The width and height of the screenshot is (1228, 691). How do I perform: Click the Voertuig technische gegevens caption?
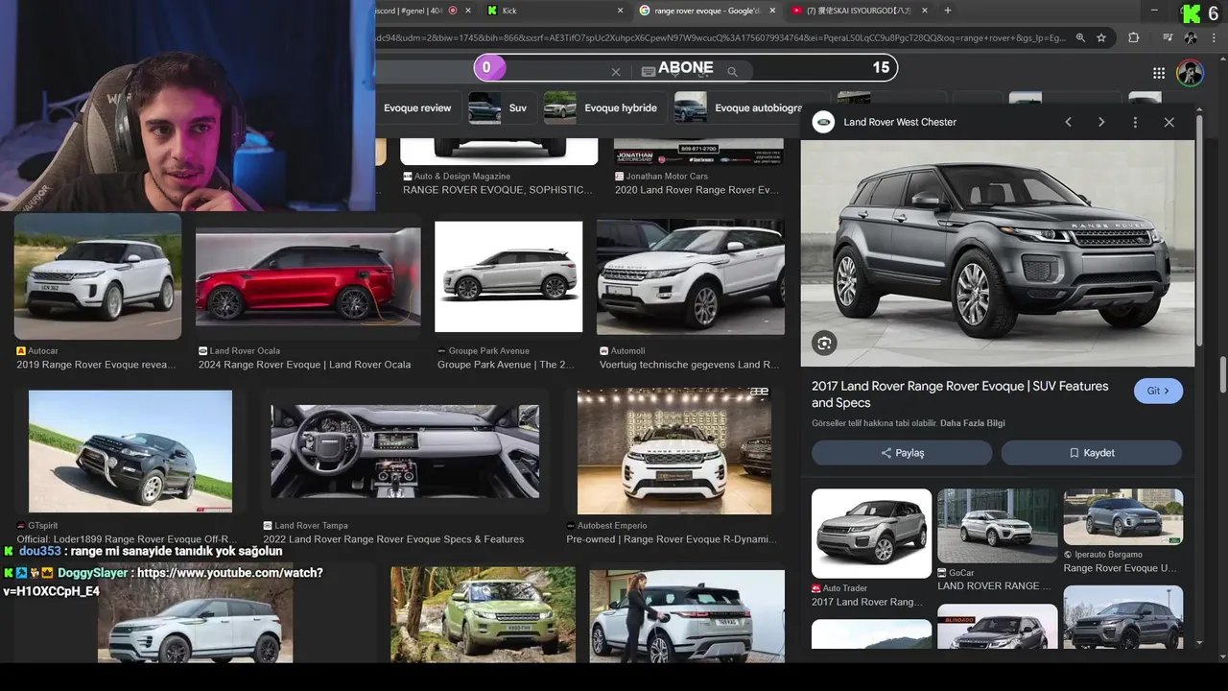point(689,365)
